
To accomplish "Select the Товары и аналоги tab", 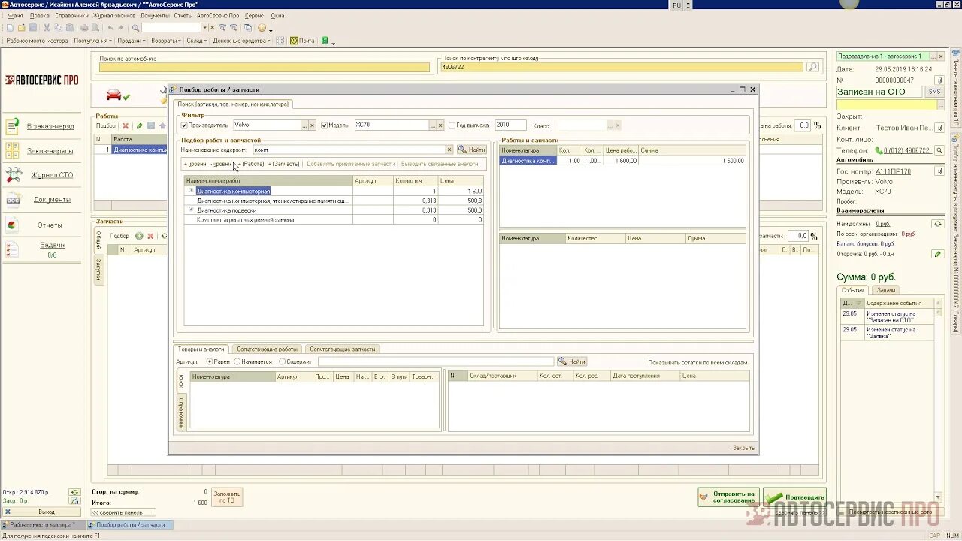I will click(201, 349).
